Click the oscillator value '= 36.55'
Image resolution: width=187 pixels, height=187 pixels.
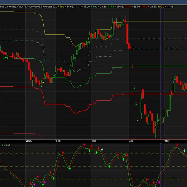click(6, 145)
